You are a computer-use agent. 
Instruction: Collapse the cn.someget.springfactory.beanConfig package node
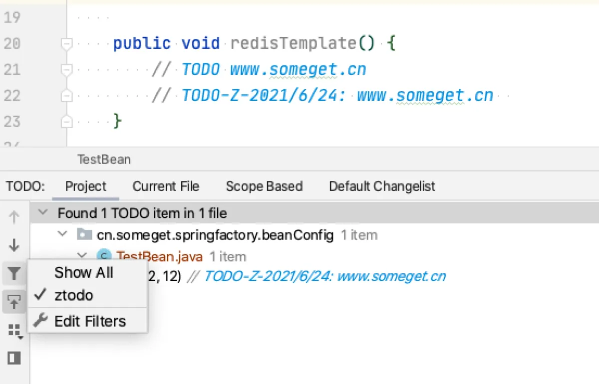[62, 234]
